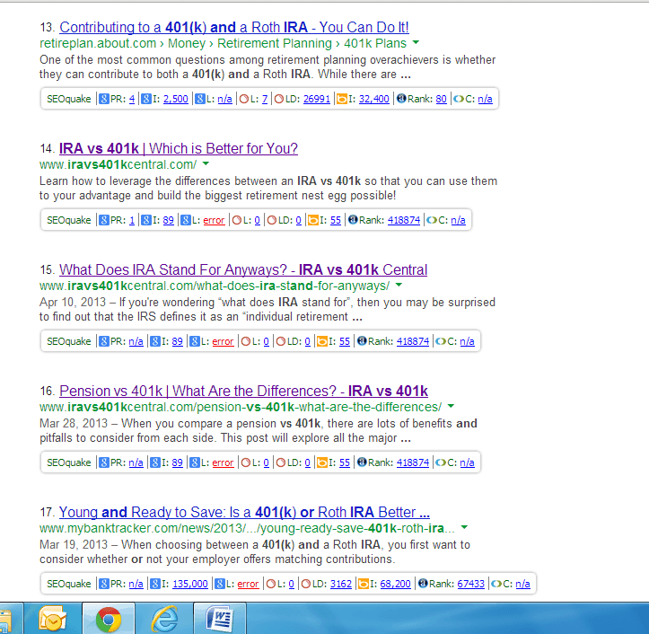Viewport: 649px width, 634px height.
Task: Expand green arrow beside retireplan.about.com URL
Action: point(416,43)
